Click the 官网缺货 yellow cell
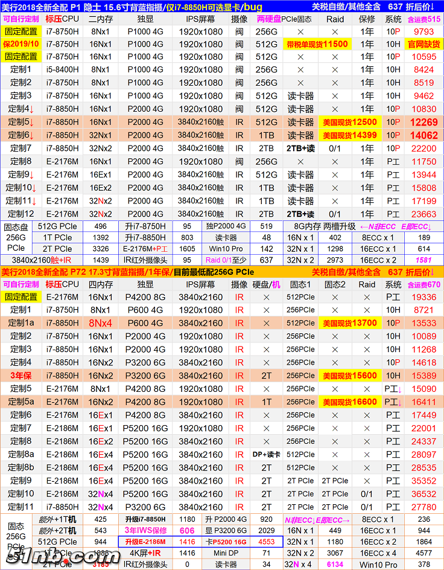The image size is (444, 570). (423, 44)
